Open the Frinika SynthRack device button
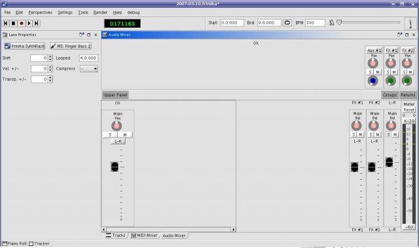This screenshot has height=248, width=419. pyautogui.click(x=25, y=46)
